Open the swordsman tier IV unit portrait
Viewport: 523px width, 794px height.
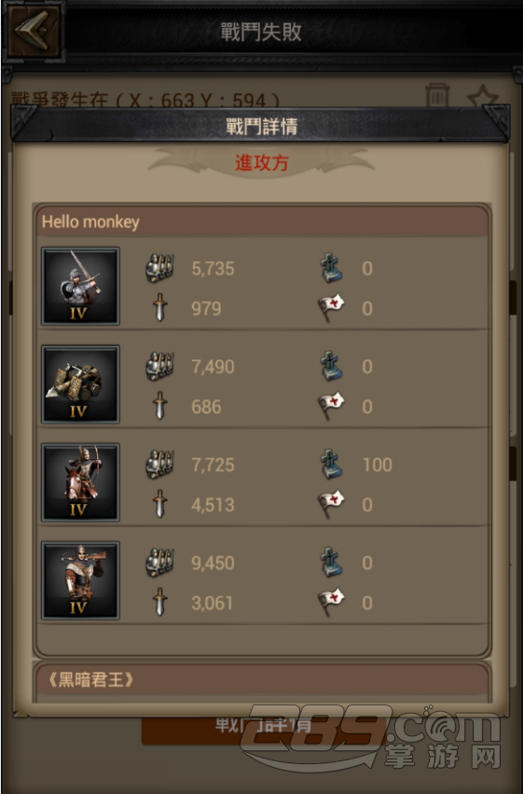click(x=80, y=286)
